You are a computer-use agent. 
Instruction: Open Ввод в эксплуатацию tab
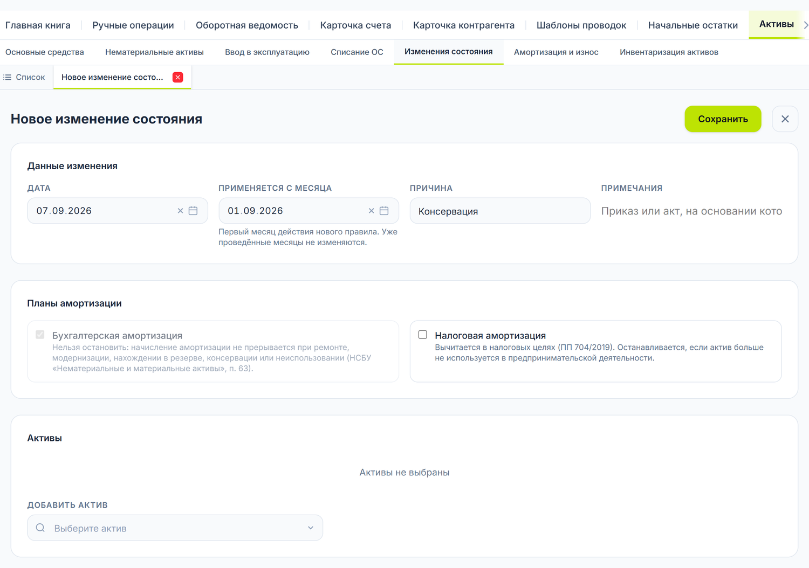click(x=267, y=52)
